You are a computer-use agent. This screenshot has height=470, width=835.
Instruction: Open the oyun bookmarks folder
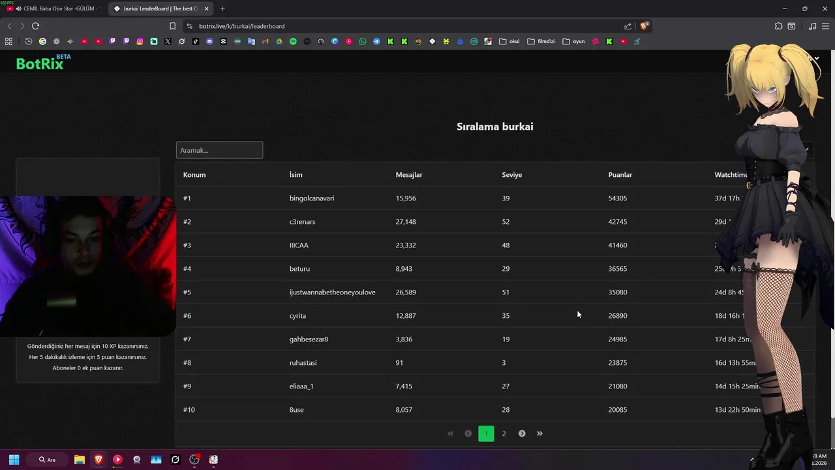(x=573, y=41)
